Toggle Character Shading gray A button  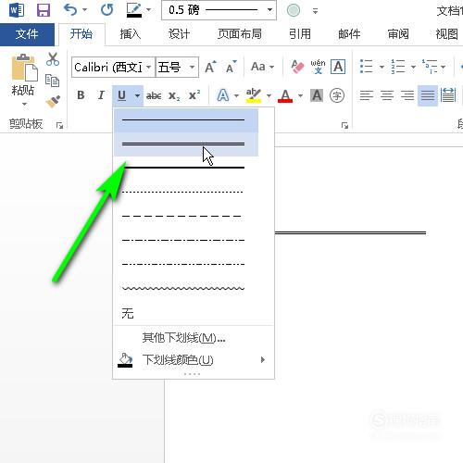click(317, 95)
